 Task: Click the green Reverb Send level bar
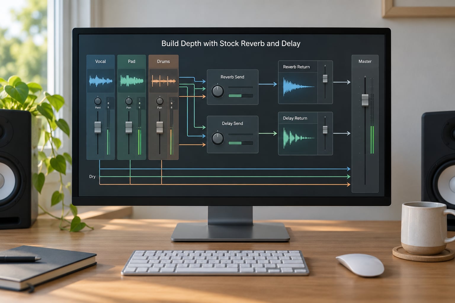tap(235, 96)
